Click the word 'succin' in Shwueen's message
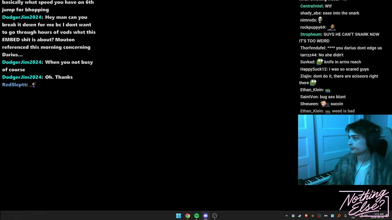 tap(337, 104)
